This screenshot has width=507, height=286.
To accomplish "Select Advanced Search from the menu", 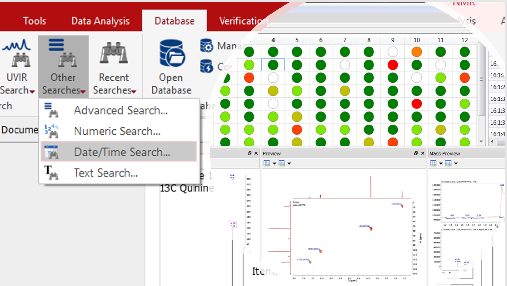I will pyautogui.click(x=120, y=111).
